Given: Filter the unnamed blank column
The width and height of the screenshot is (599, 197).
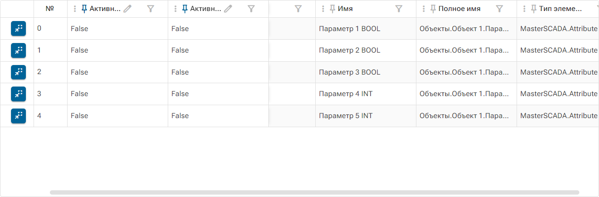Looking at the screenshot, I should click(298, 9).
